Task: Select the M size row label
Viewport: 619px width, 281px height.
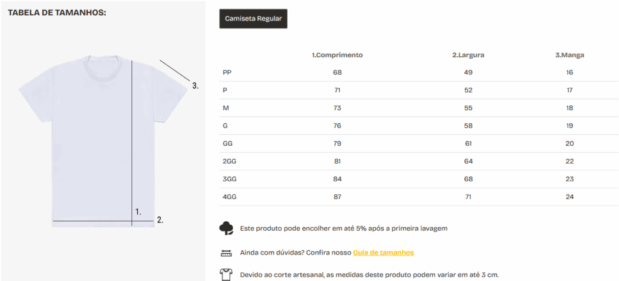Action: [226, 108]
